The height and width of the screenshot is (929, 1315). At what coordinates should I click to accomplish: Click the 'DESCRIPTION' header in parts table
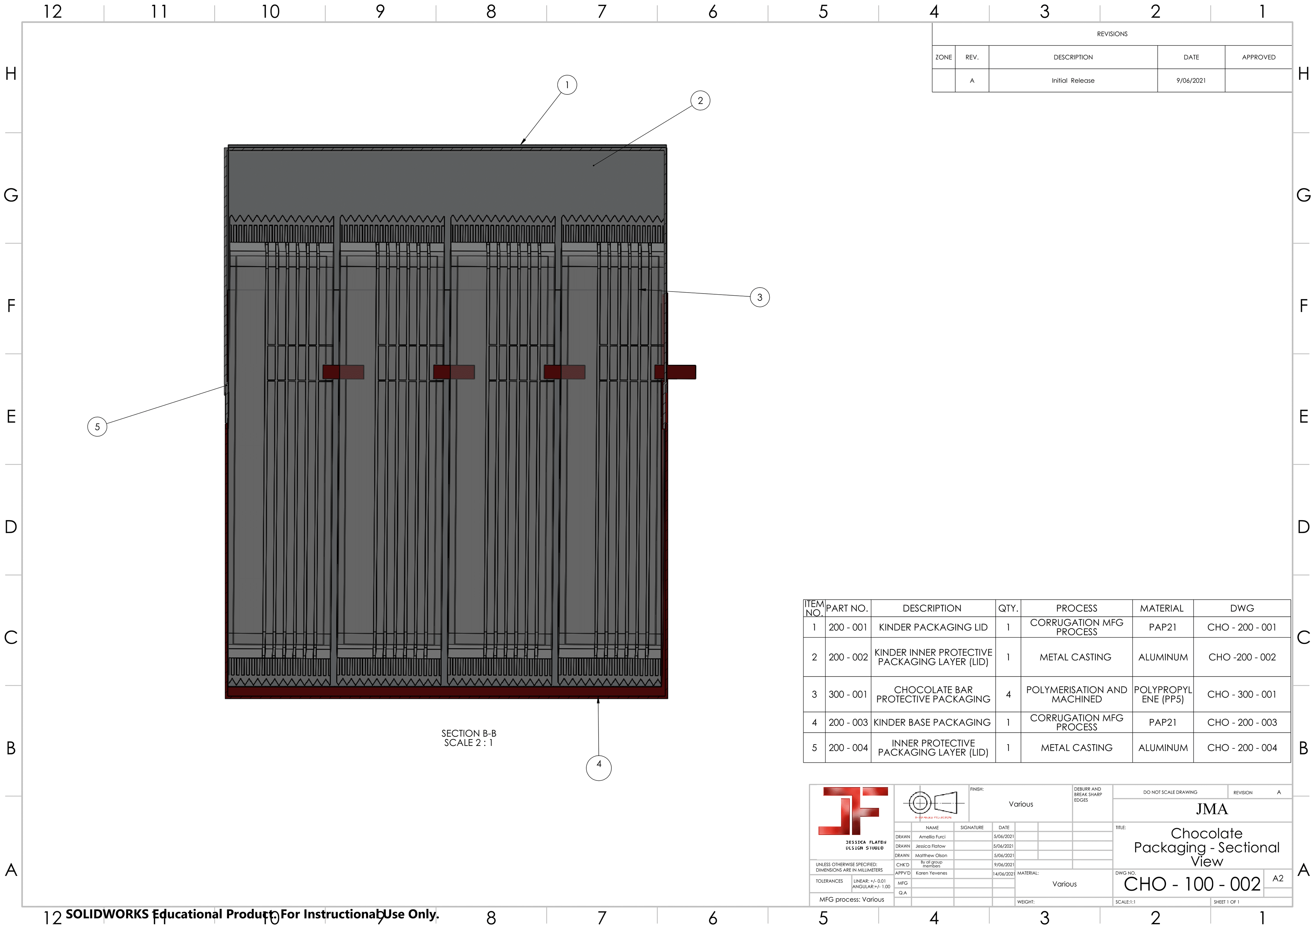932,608
